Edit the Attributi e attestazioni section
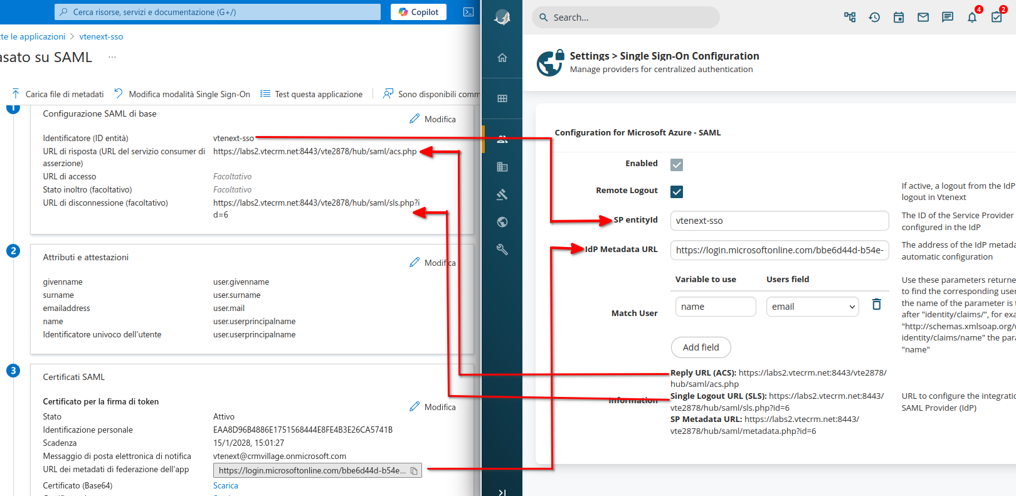The image size is (1016, 496). pos(433,263)
